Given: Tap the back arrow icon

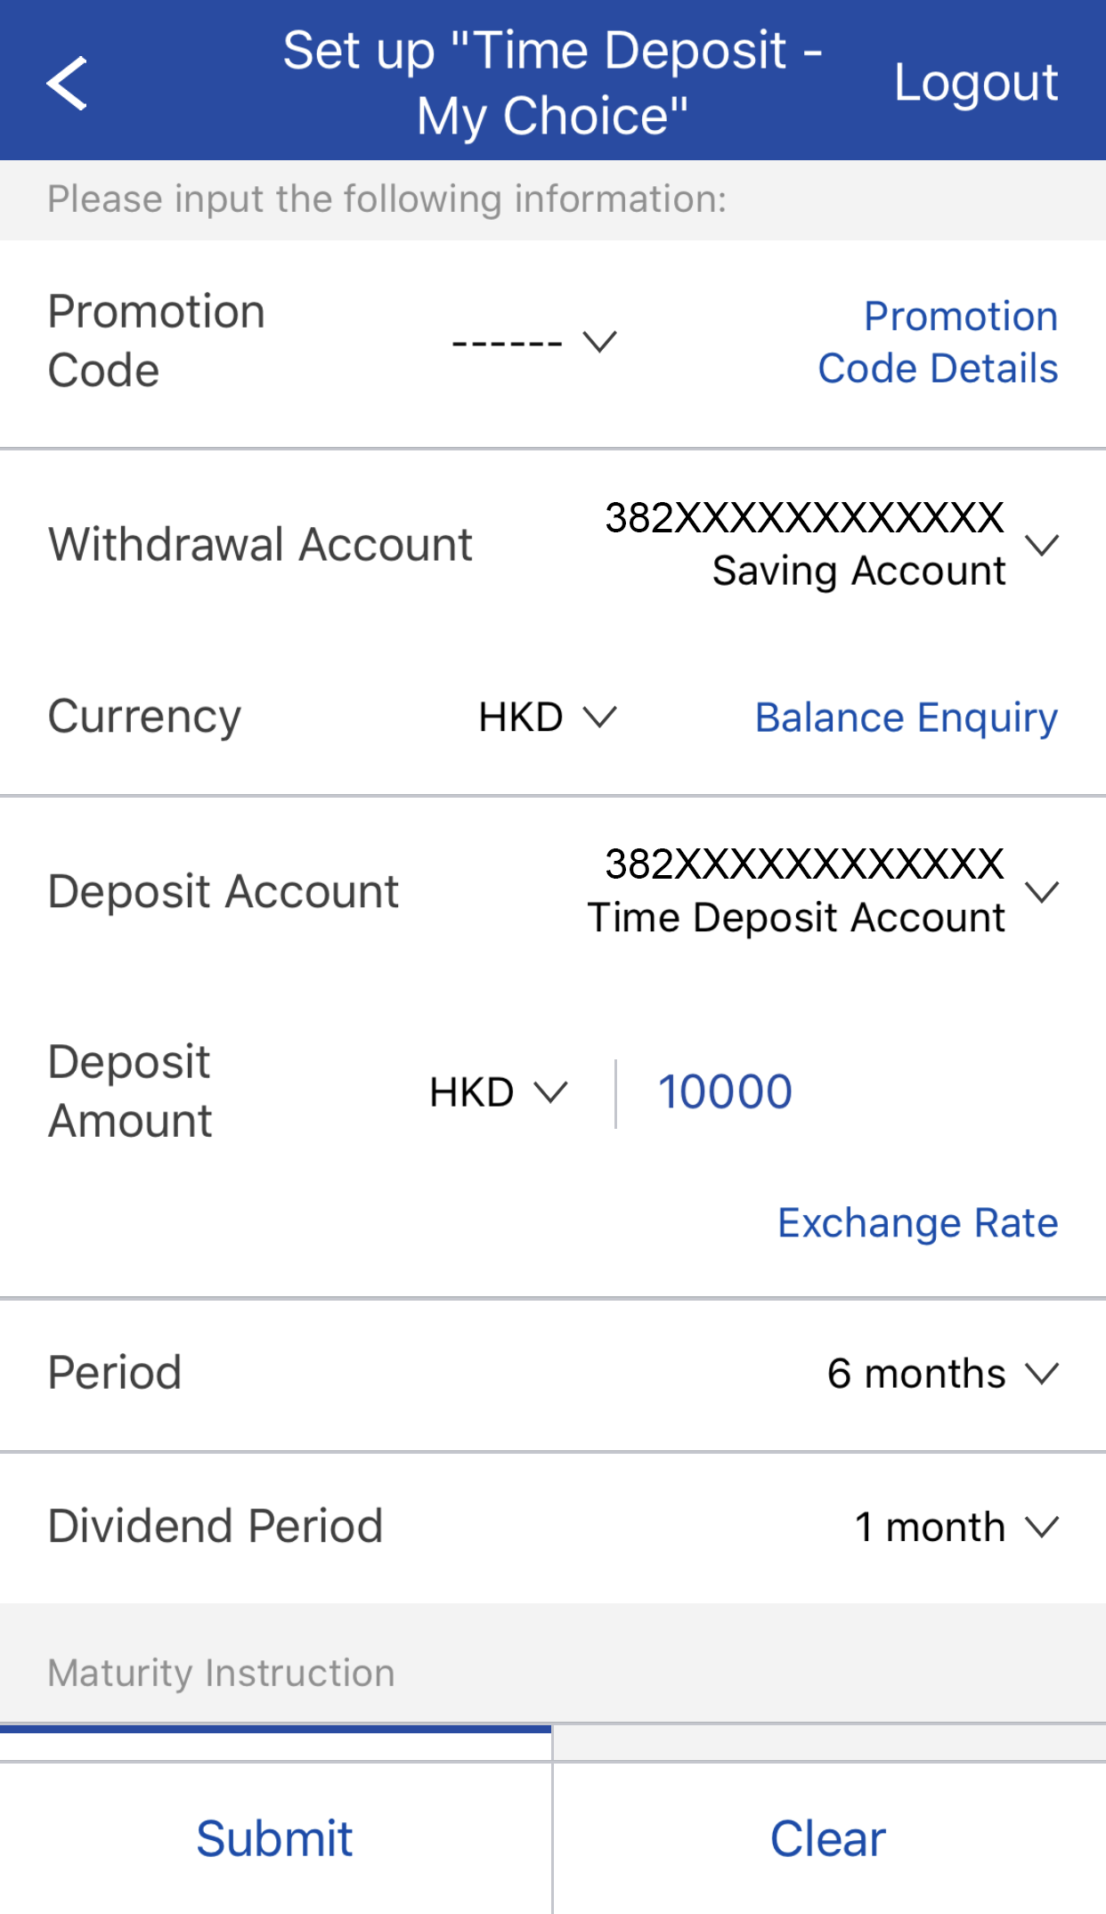Looking at the screenshot, I should tap(68, 84).
